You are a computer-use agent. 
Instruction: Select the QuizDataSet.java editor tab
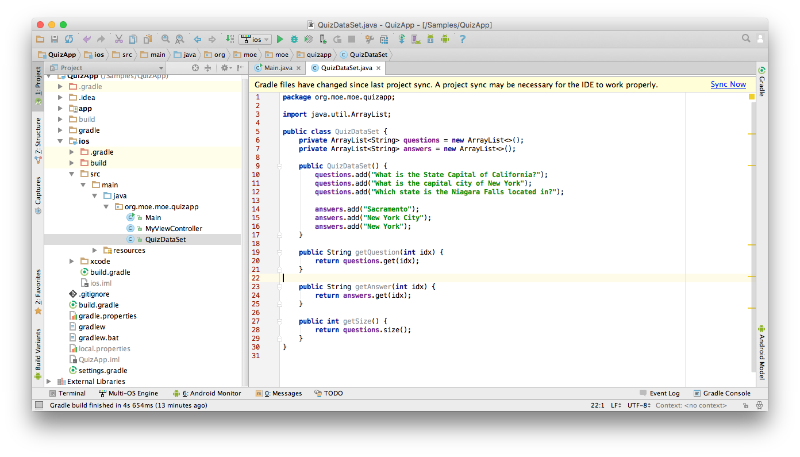tap(347, 68)
